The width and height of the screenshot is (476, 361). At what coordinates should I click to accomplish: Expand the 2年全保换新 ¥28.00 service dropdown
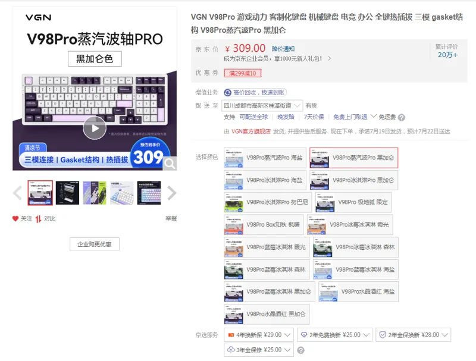pos(413,335)
